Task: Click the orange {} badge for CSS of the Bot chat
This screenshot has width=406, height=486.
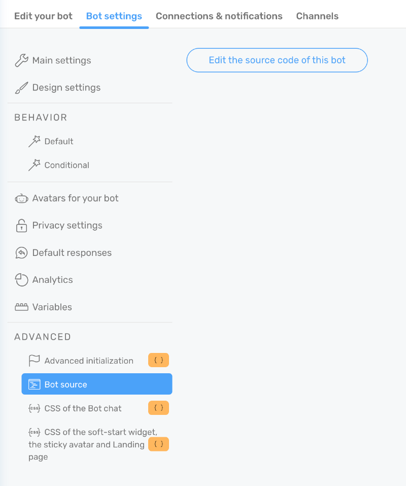Action: click(158, 408)
